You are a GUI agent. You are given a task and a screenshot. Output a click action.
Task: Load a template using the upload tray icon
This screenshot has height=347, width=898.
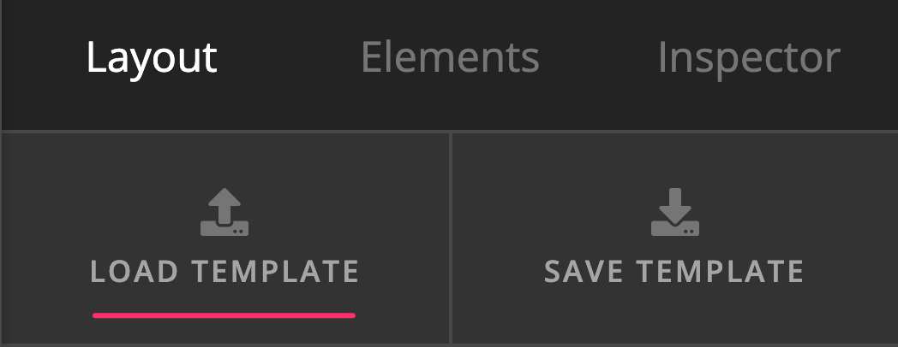tap(224, 212)
